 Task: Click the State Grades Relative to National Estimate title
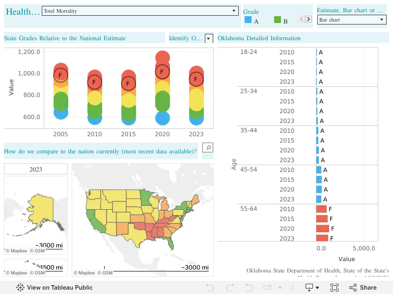(x=65, y=38)
